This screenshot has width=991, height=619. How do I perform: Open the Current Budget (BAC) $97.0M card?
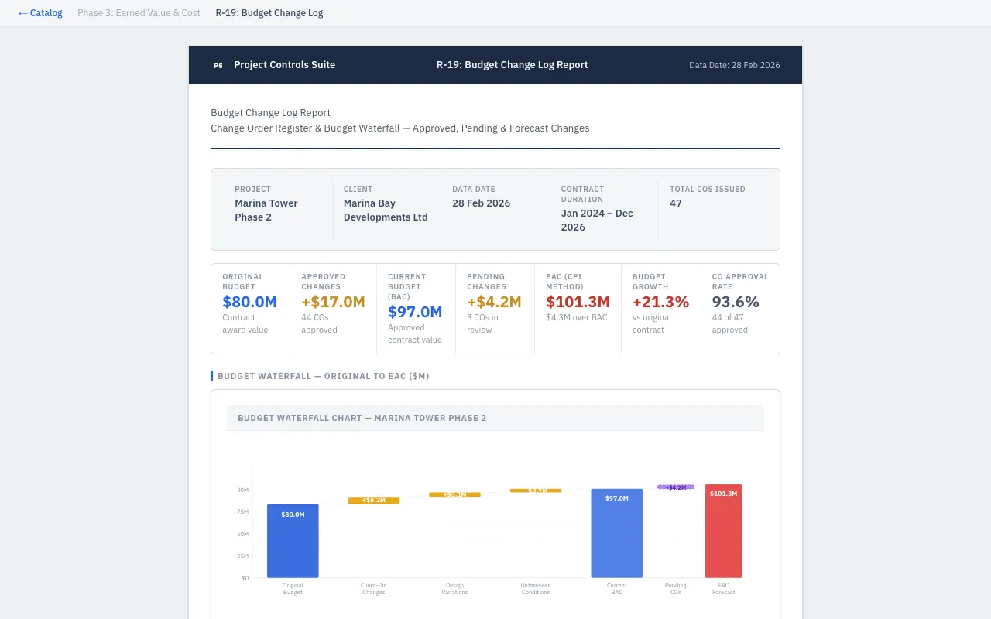pyautogui.click(x=416, y=308)
